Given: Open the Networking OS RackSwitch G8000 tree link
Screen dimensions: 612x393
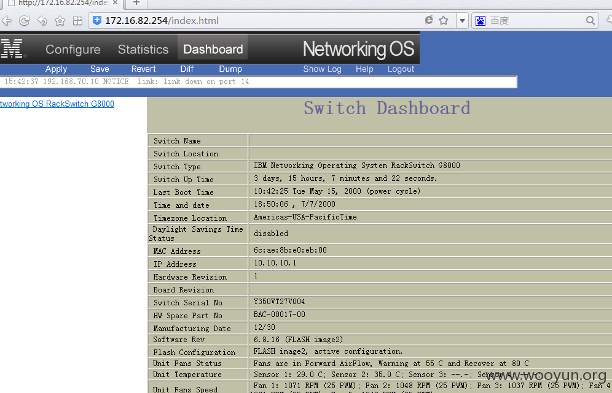Looking at the screenshot, I should 57,104.
